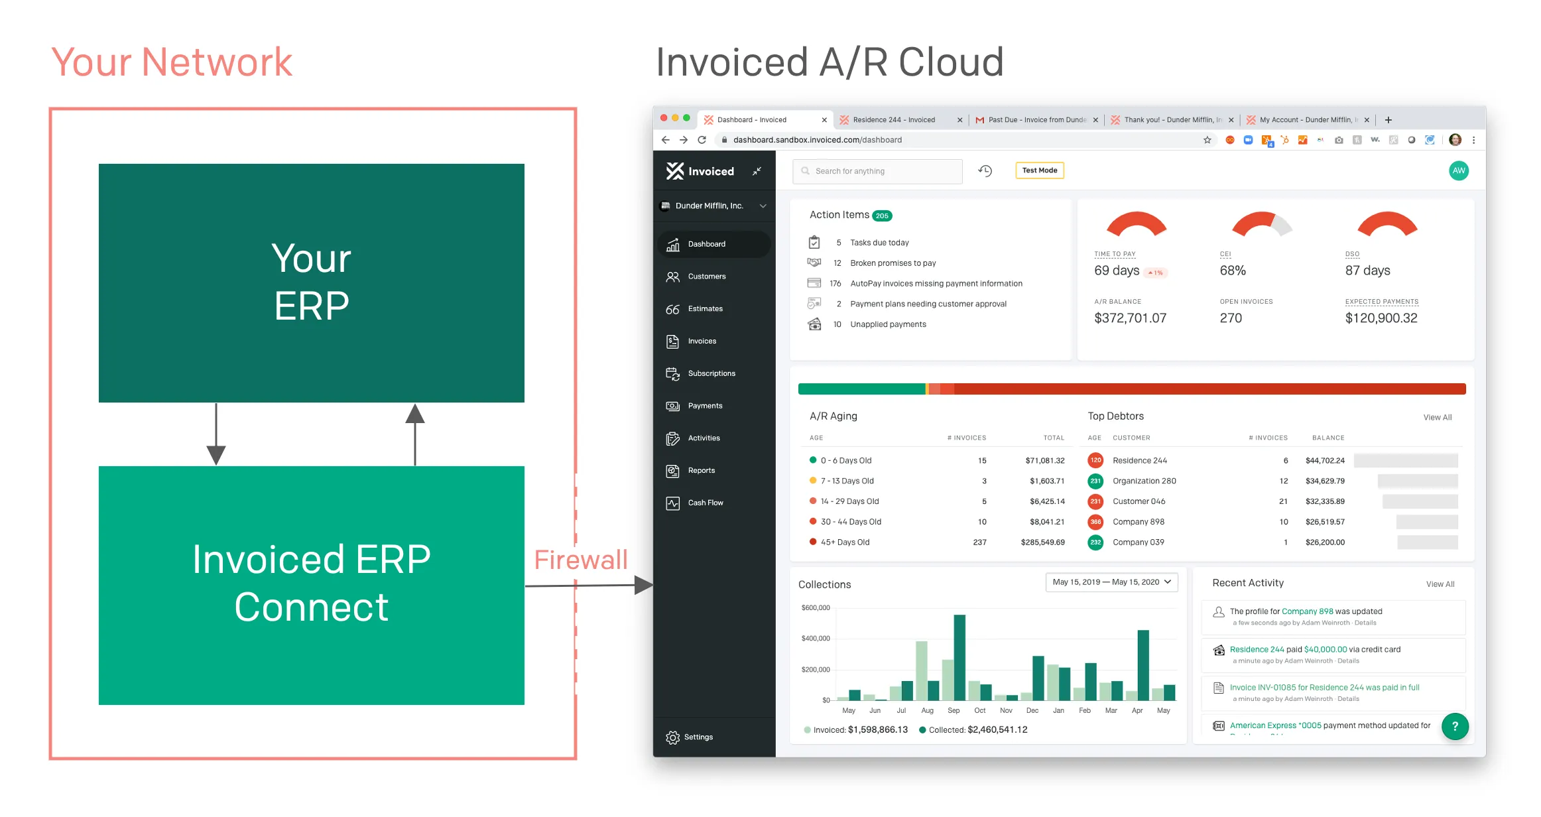Open the green help question mark button

pyautogui.click(x=1455, y=726)
